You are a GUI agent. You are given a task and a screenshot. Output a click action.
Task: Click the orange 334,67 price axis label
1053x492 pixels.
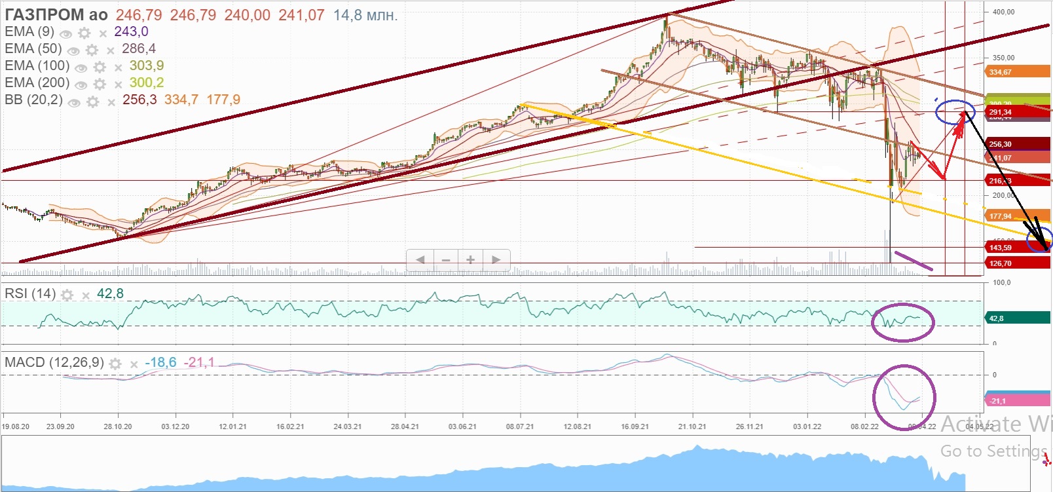(1017, 72)
